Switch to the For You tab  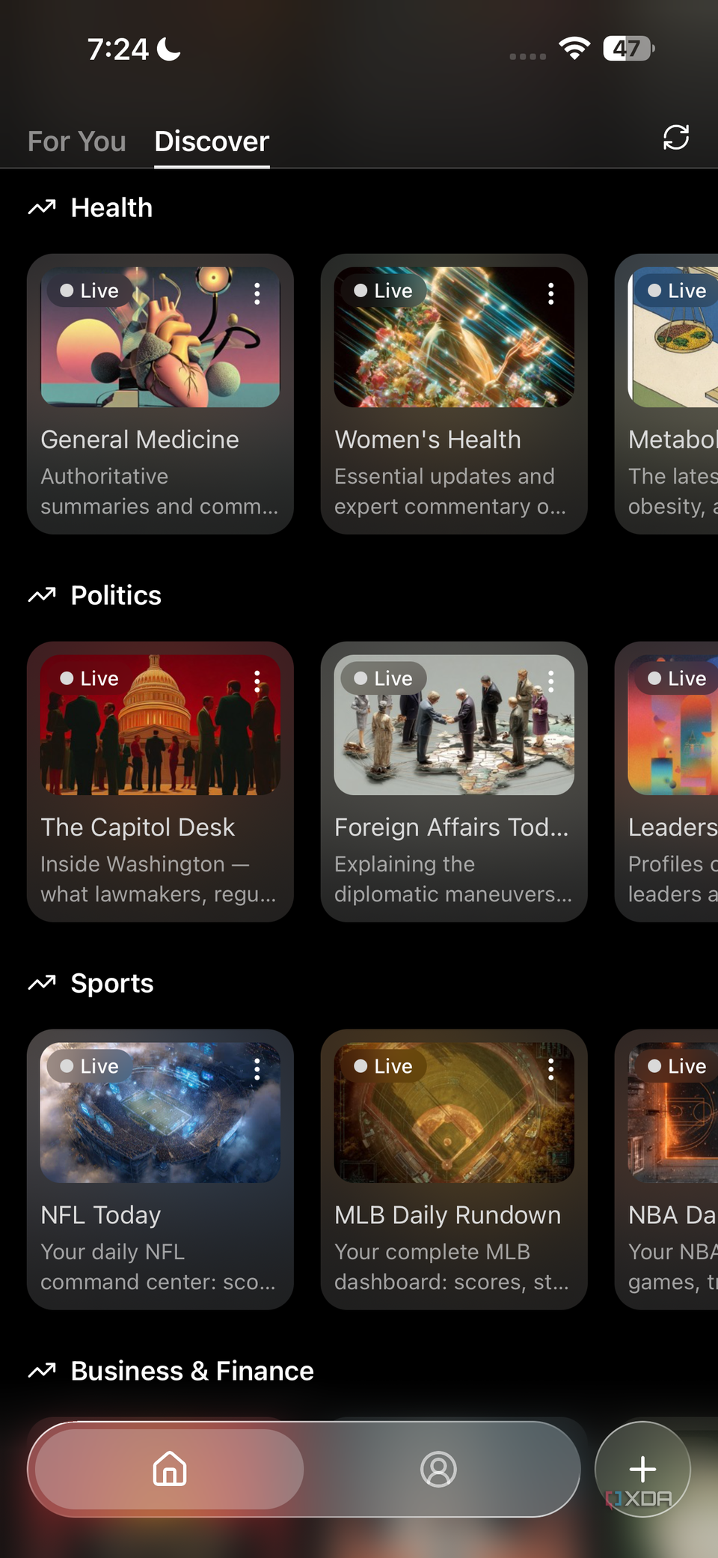[77, 142]
